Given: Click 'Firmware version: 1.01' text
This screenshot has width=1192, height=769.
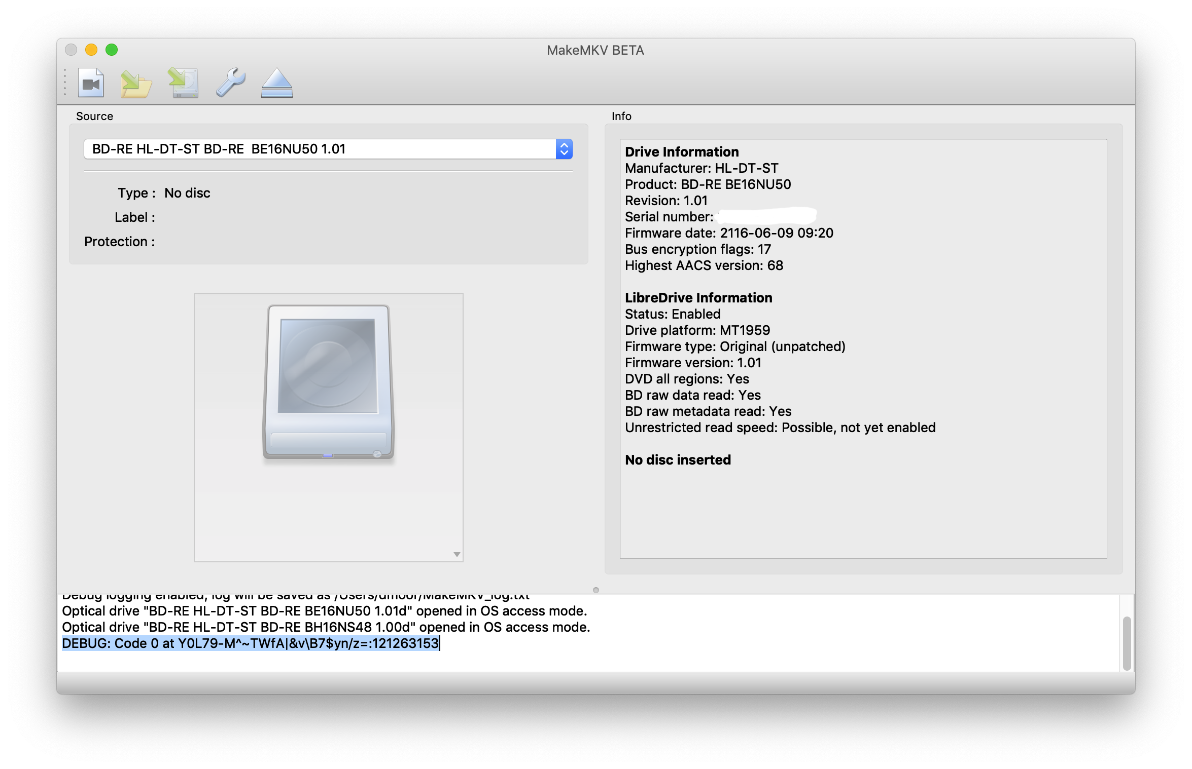Looking at the screenshot, I should [693, 363].
